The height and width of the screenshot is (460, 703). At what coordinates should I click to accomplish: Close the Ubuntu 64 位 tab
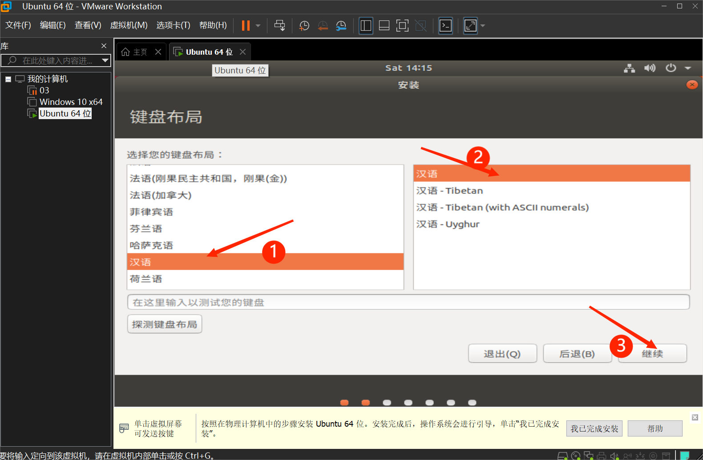(242, 52)
